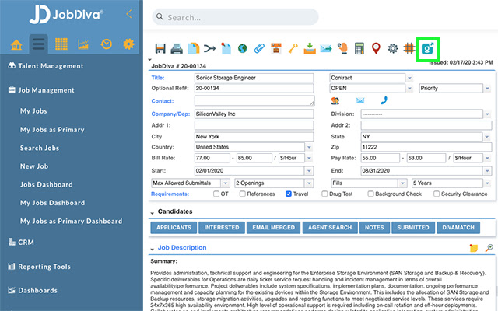Open Search Jobs in sidebar menu
The image size is (498, 311).
42,148
